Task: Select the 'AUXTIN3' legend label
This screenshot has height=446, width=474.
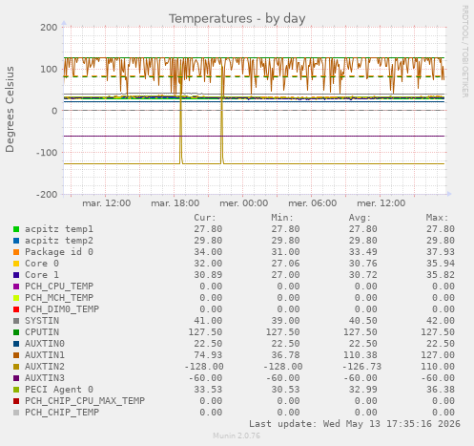Action: pos(45,378)
